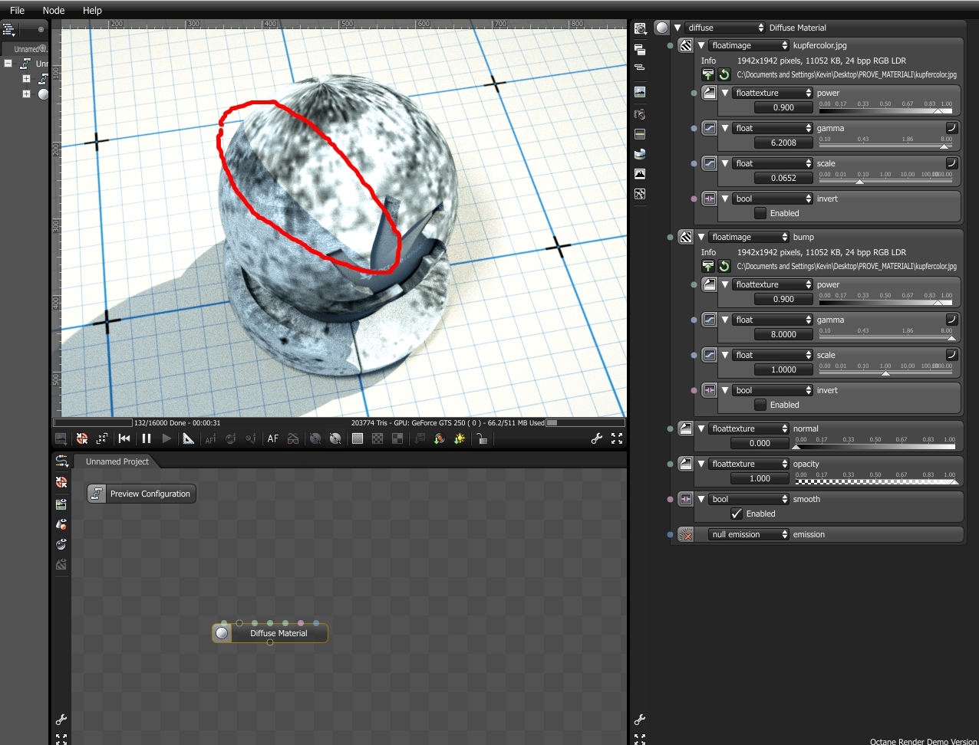The width and height of the screenshot is (979, 745).
Task: Toggle the viewport lock icon
Action: click(481, 438)
